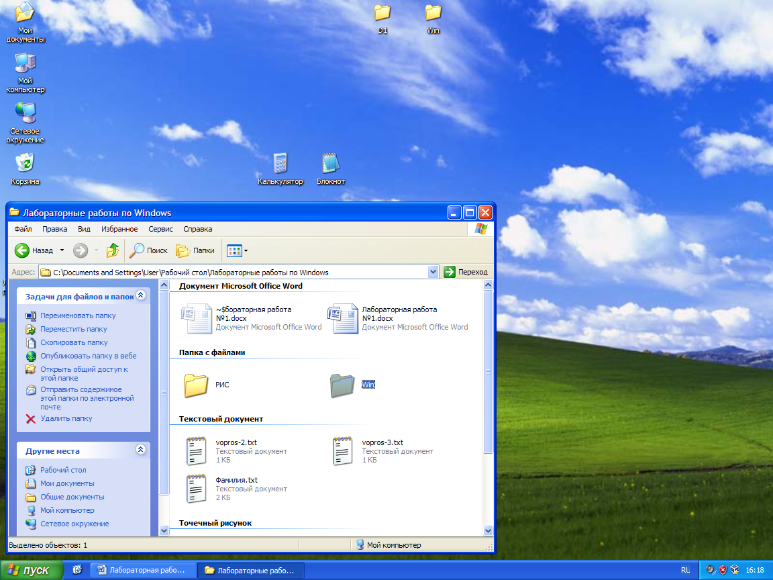Select the Win folder on desktop
This screenshot has height=580, width=773.
pos(433,19)
